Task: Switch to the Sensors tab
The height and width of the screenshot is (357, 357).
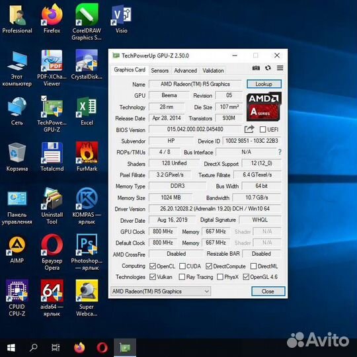Action: pyautogui.click(x=159, y=71)
